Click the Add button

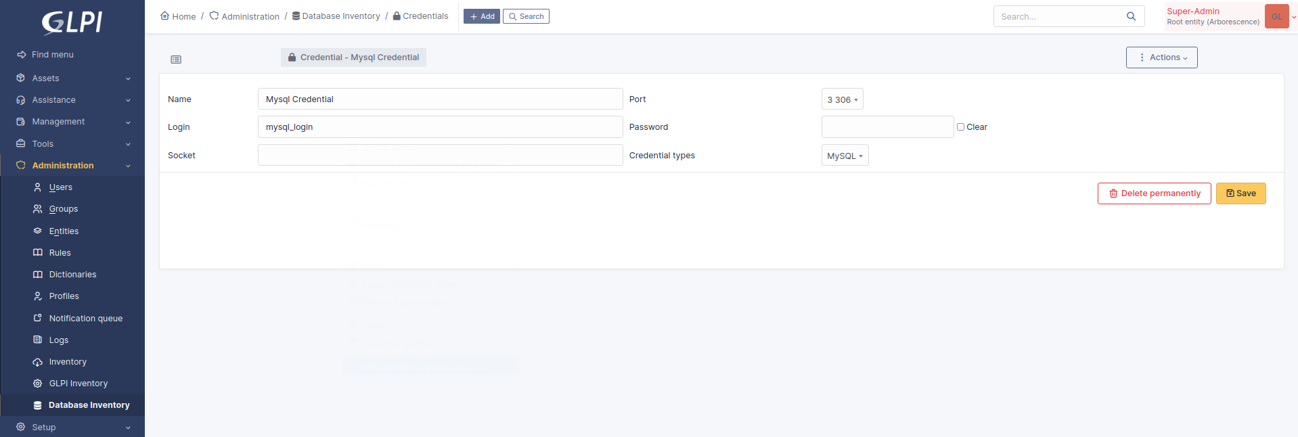click(482, 16)
